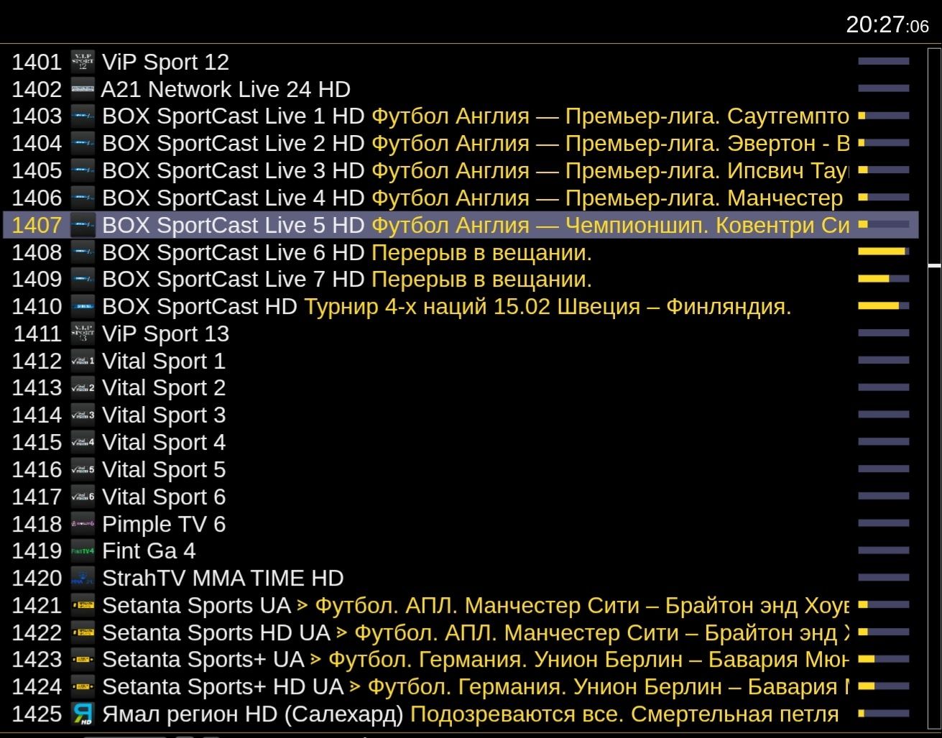The height and width of the screenshot is (738, 942).
Task: Click progress bar for channel 1410
Action: click(884, 306)
